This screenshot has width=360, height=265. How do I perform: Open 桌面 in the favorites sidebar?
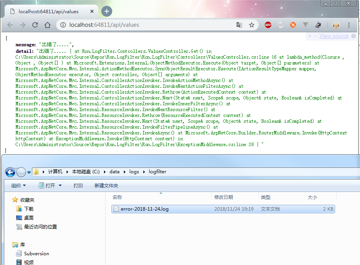click(28, 218)
